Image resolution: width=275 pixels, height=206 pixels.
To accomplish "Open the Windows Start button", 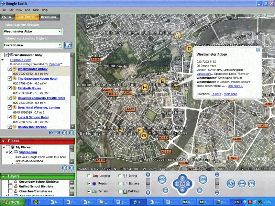I will point(12,202).
